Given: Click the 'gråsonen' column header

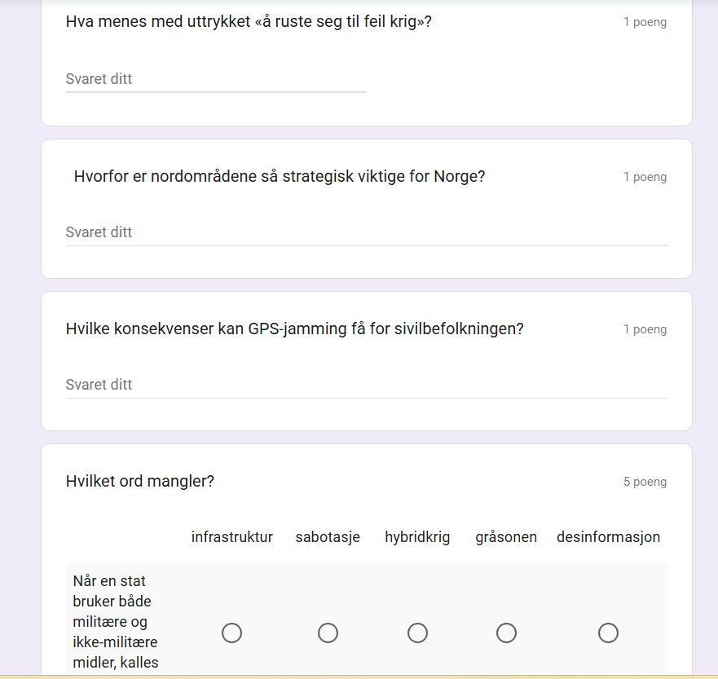Looking at the screenshot, I should [506, 537].
